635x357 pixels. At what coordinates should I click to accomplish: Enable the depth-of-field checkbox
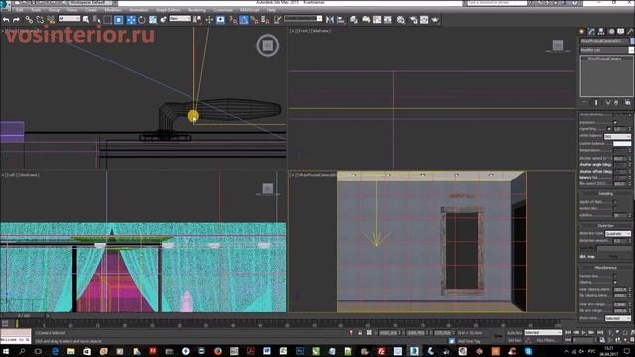pos(615,201)
